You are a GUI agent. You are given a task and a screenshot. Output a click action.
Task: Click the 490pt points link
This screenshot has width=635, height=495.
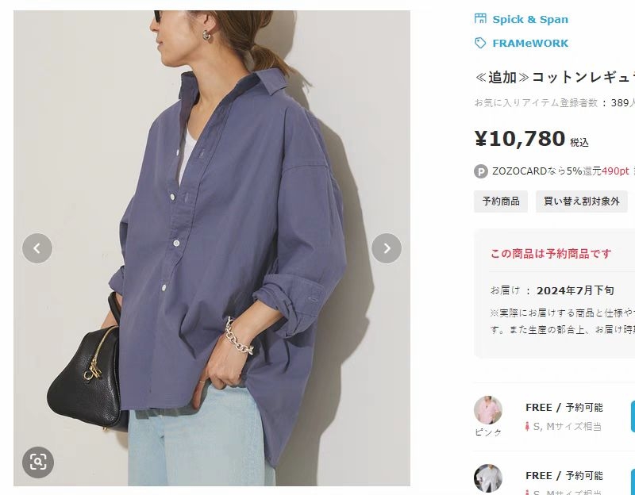(x=615, y=171)
